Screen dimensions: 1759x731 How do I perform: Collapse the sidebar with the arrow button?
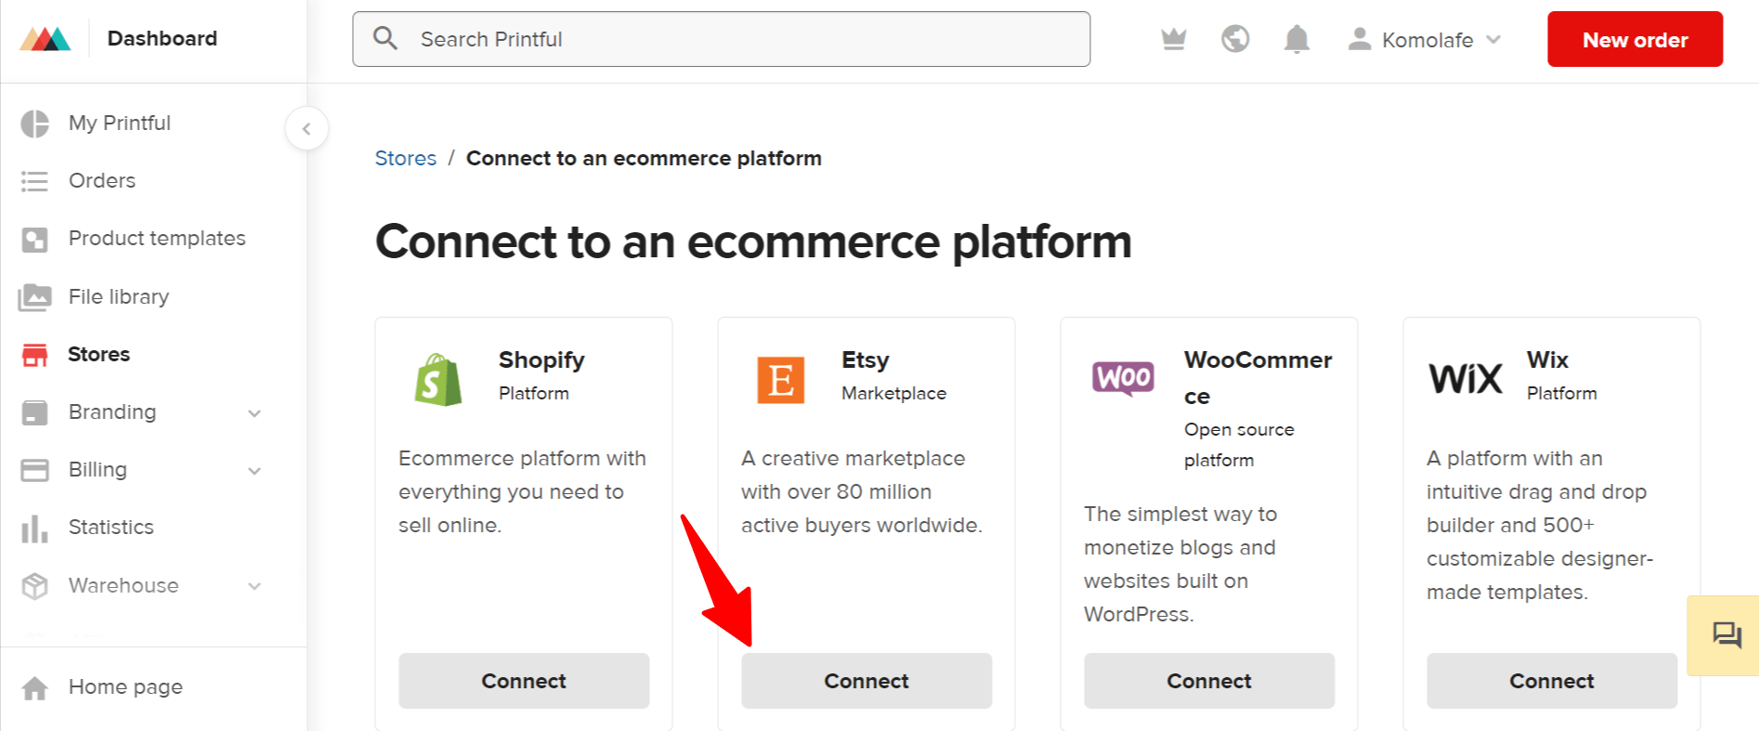click(x=306, y=129)
